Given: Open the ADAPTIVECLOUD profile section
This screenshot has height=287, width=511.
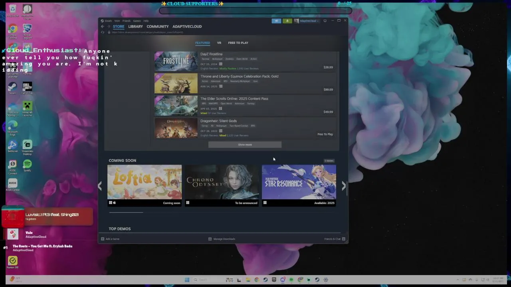Looking at the screenshot, I should coord(187,26).
